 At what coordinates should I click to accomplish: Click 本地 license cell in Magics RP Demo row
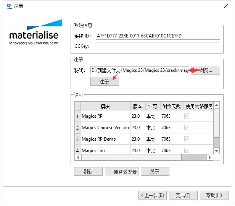pos(153,139)
